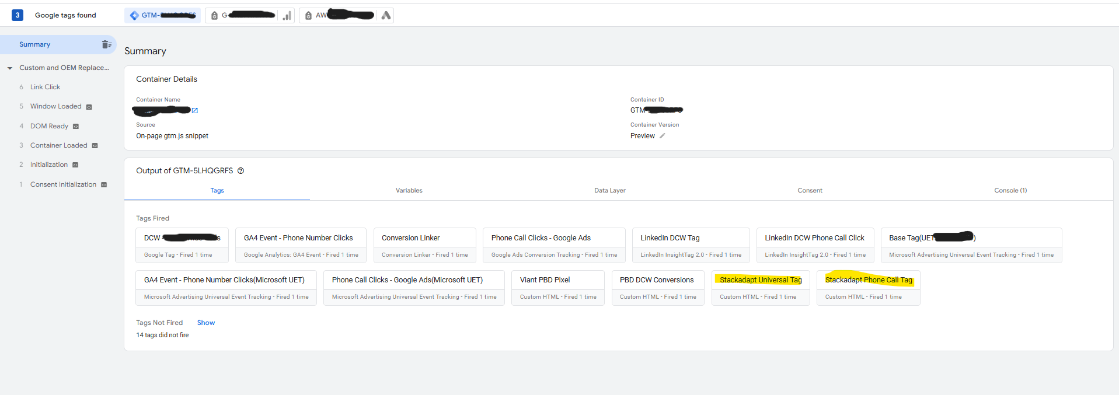The height and width of the screenshot is (395, 1119).
Task: Click the Preview container version text
Action: tap(643, 136)
